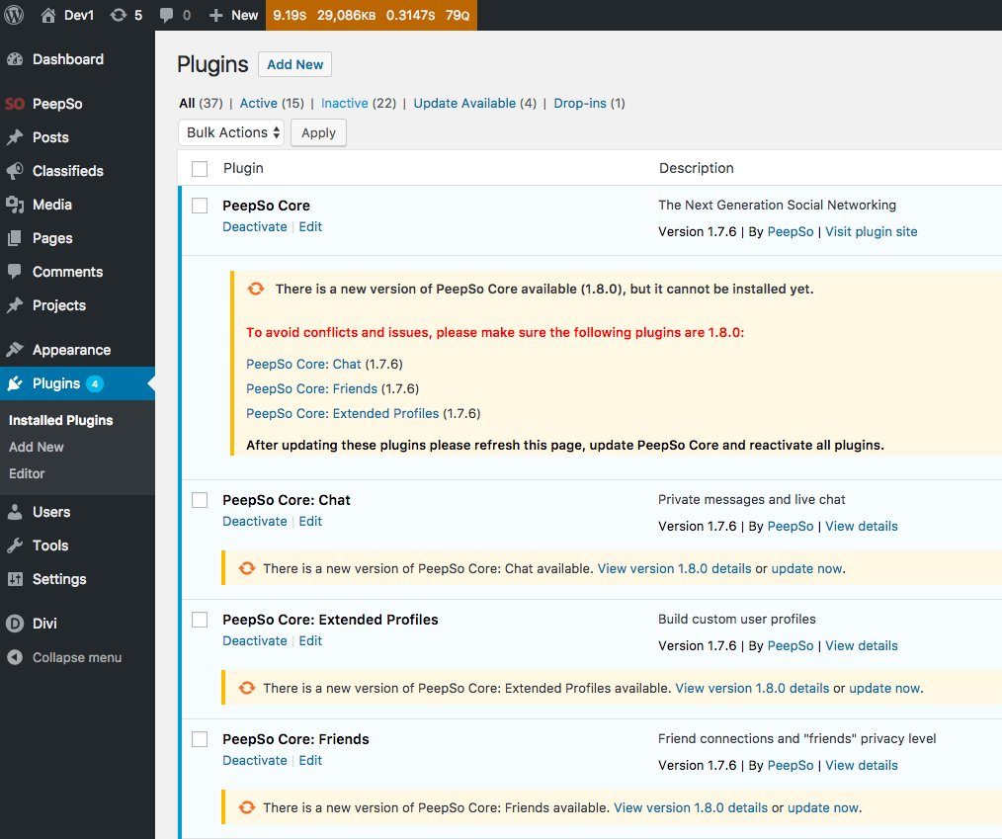Click the Divi D logo icon
1002x839 pixels.
click(x=16, y=623)
